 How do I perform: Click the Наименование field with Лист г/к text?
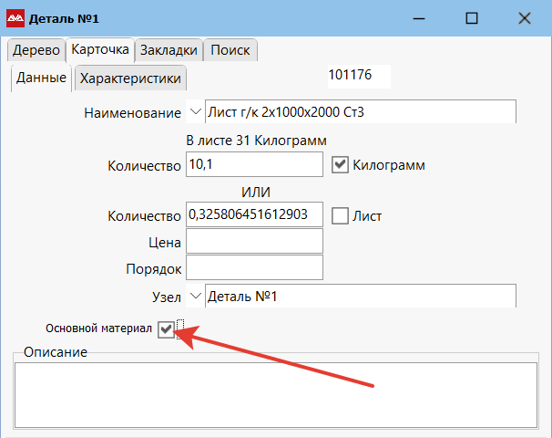(360, 112)
